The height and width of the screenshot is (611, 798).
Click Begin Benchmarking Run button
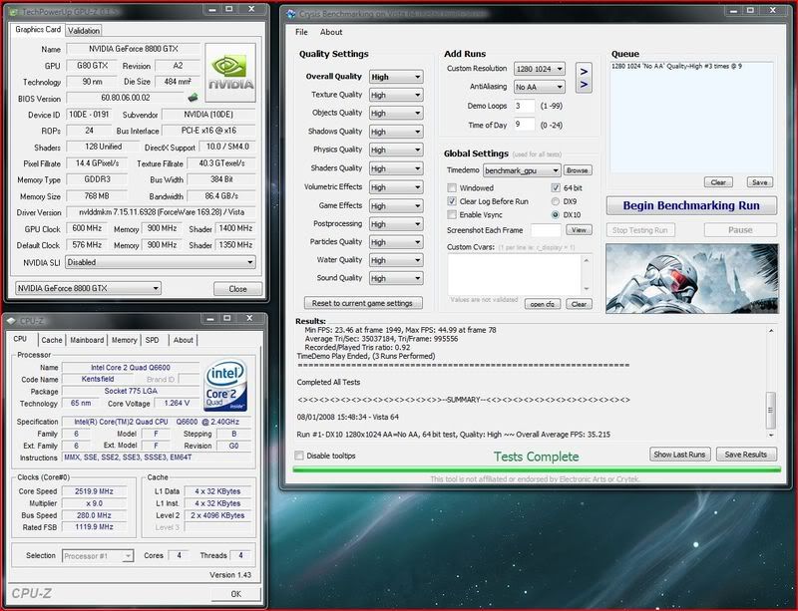691,205
